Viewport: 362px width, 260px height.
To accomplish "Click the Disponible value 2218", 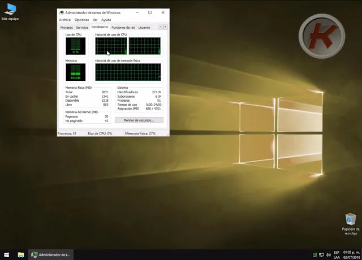I will point(105,101).
